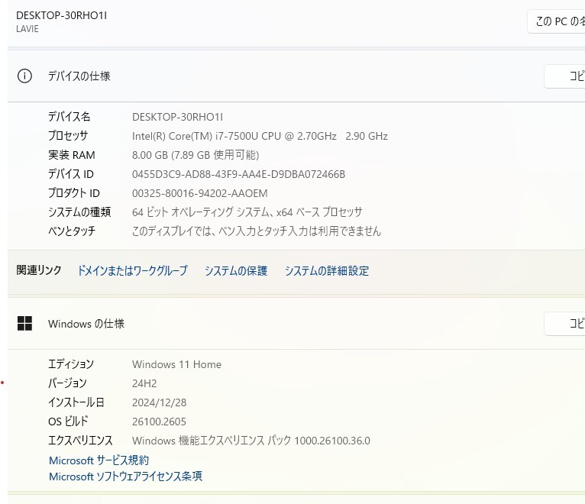
Task: Select the edition value Windows 11 Home
Action: coord(176,364)
